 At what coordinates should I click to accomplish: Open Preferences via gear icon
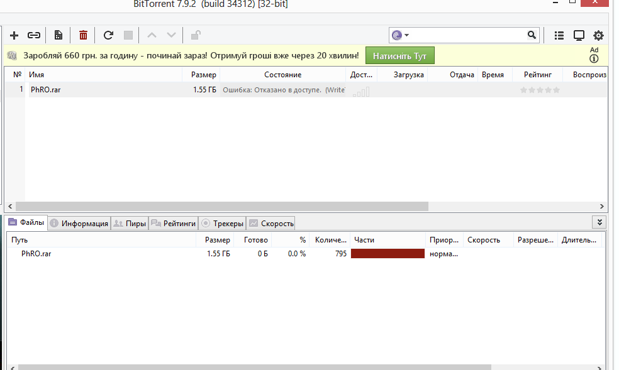coord(598,35)
